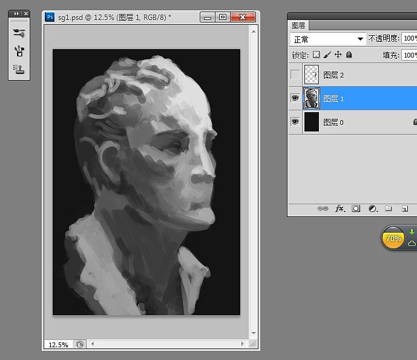Click the vertical scrollbar up arrow
The image size is (417, 360).
pos(254,32)
